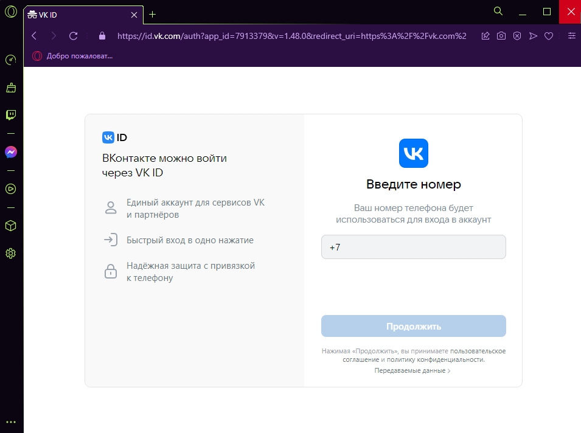
Task: Open the Speed Dial sidebar icon
Action: (x=11, y=60)
